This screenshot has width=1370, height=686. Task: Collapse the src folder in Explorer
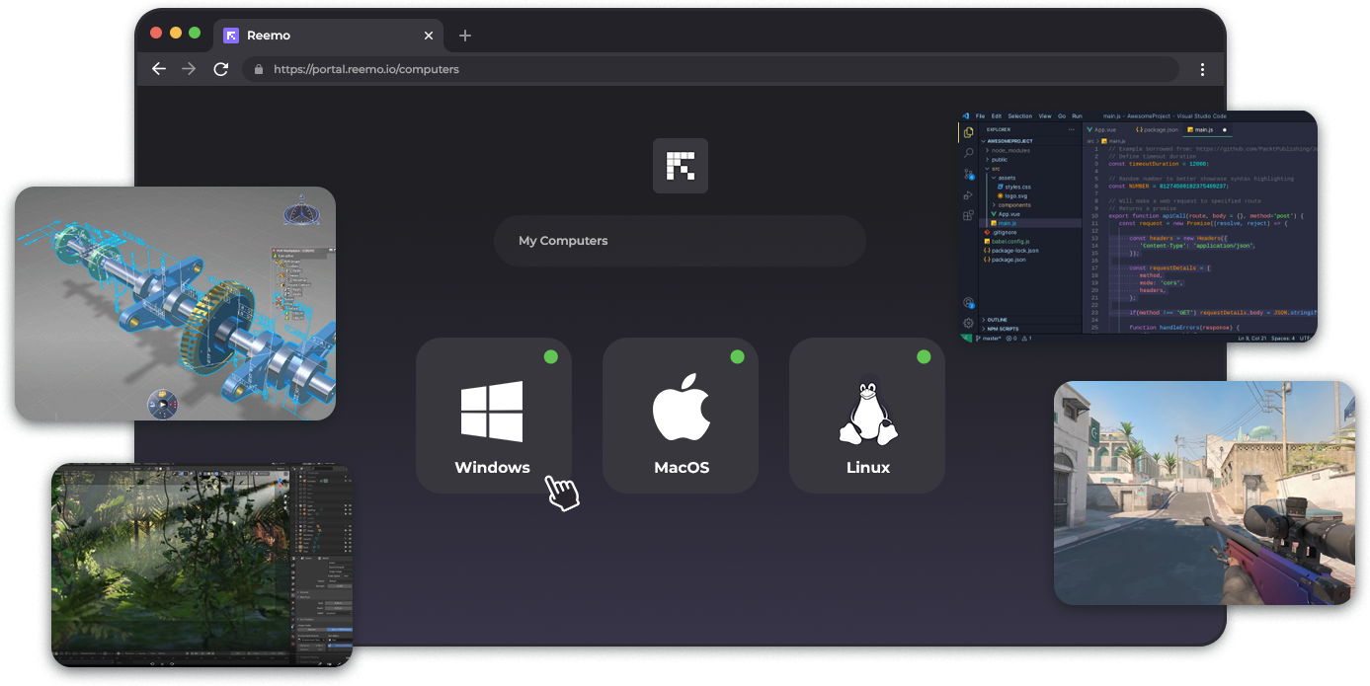click(994, 168)
